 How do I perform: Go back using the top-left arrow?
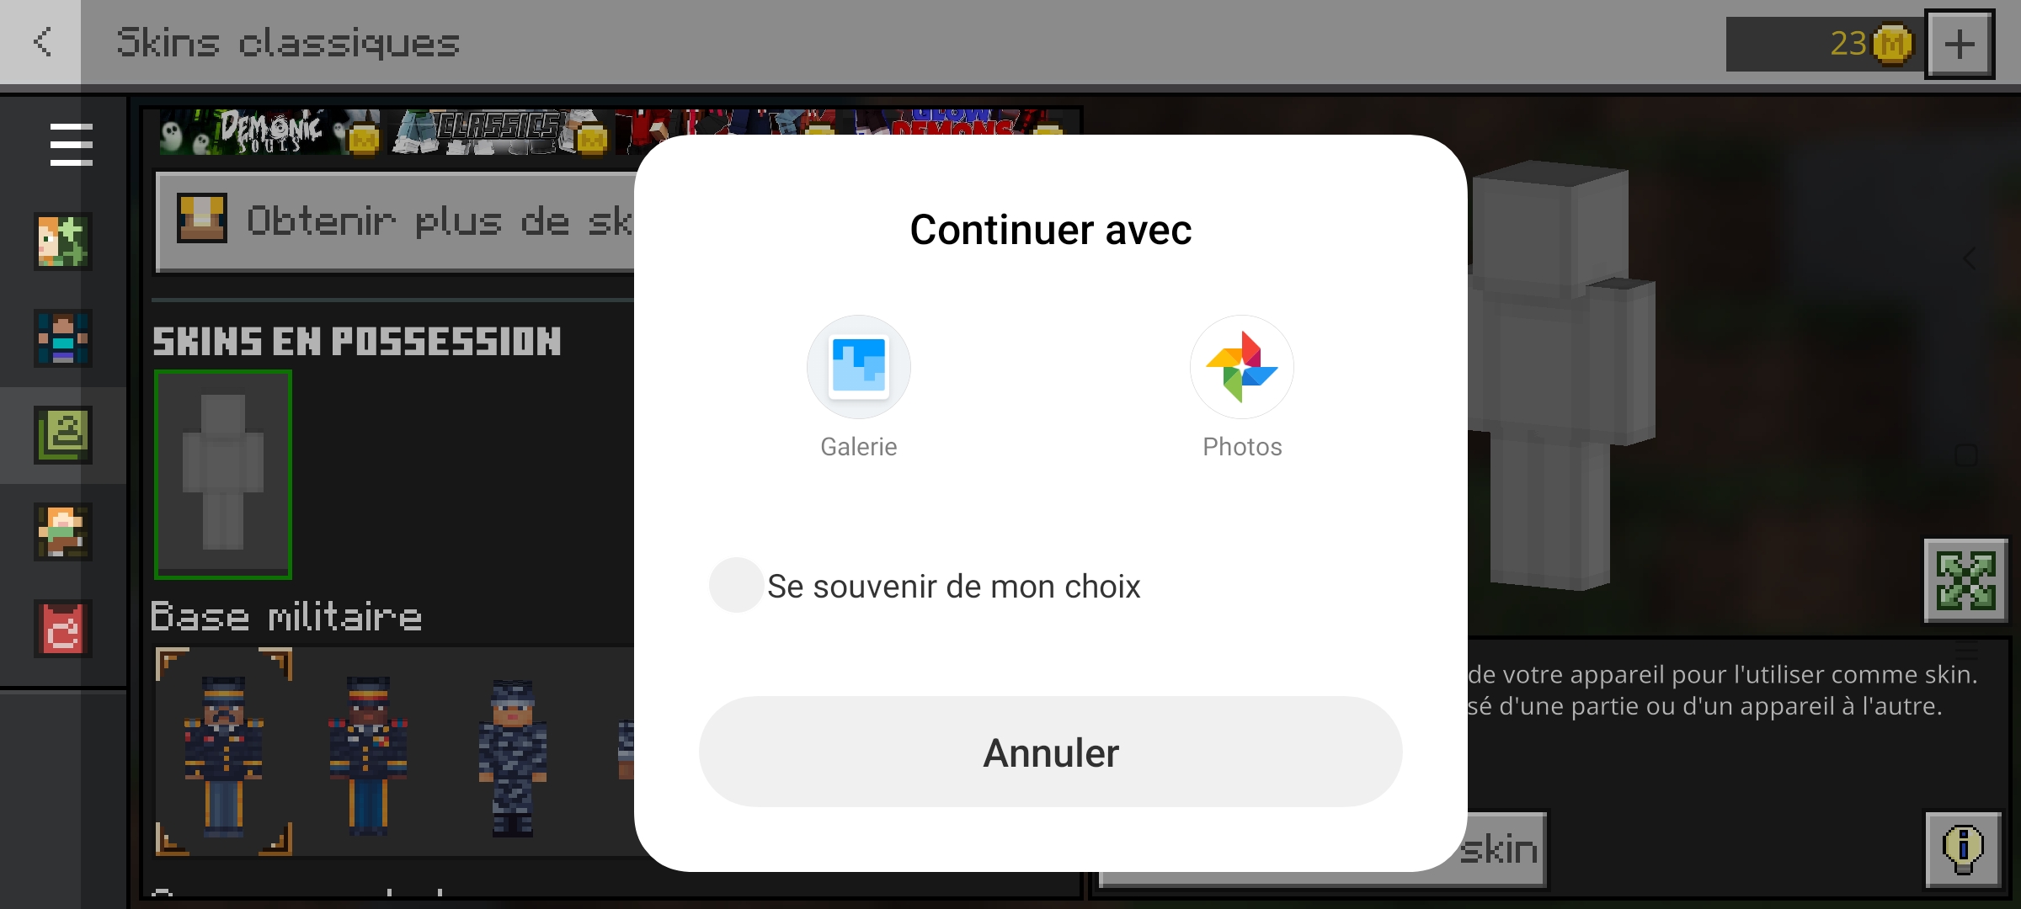(41, 42)
